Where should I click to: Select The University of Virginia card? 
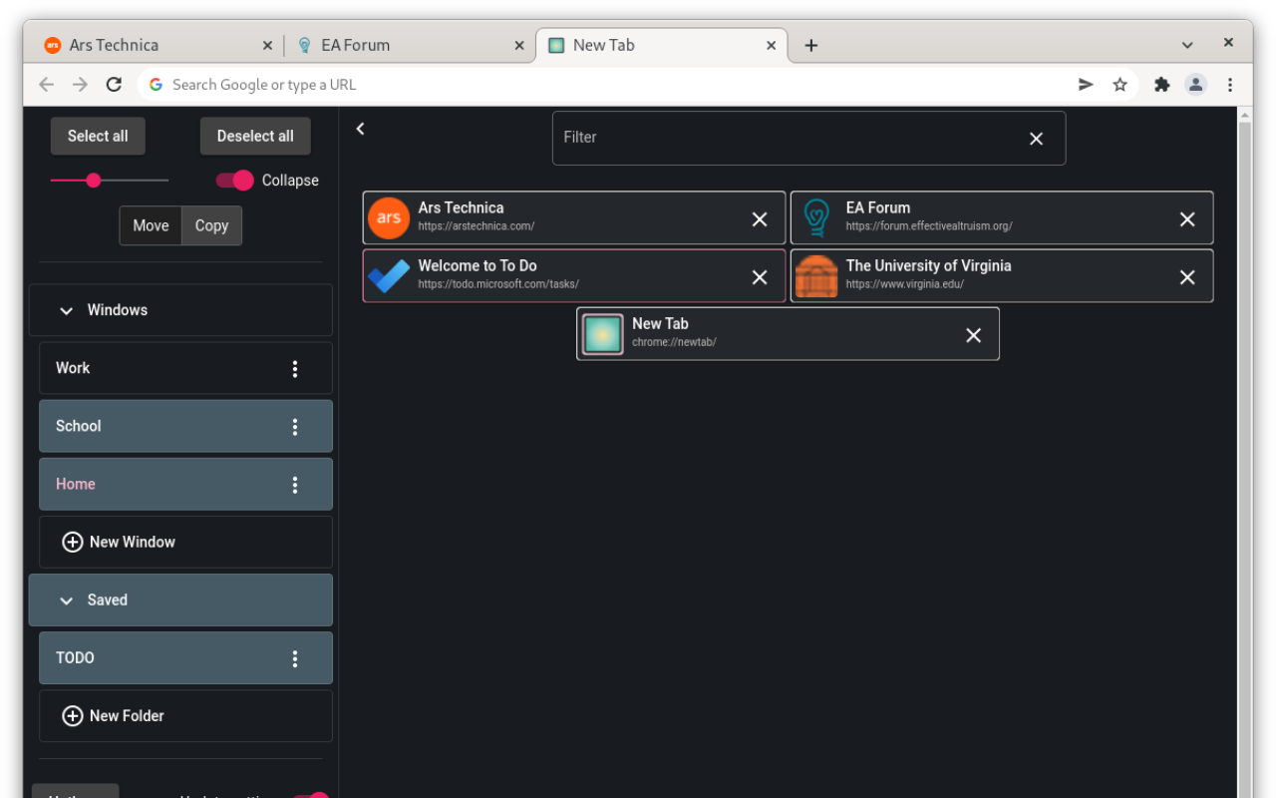coord(1002,275)
